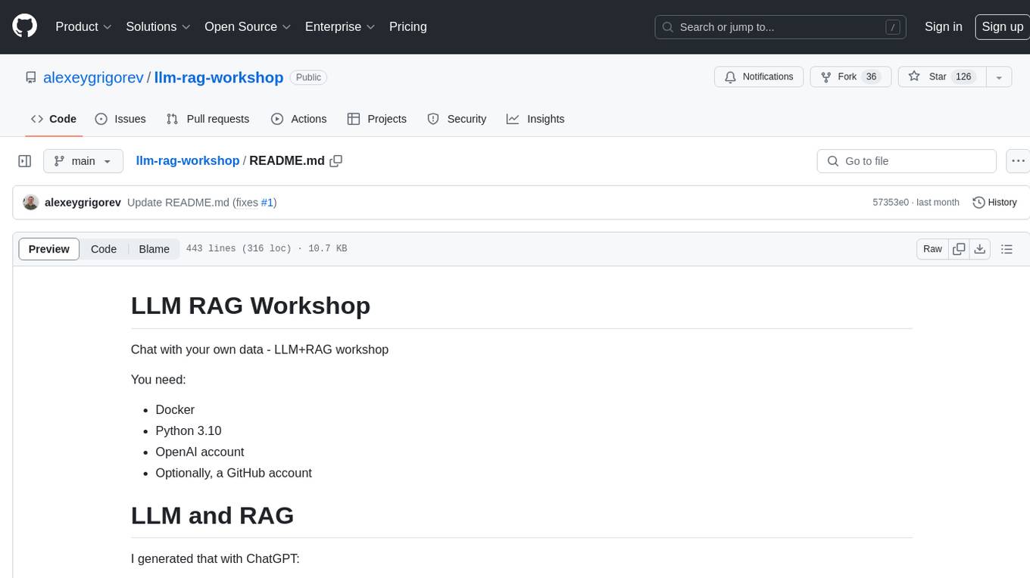Image resolution: width=1030 pixels, height=578 pixels.
Task: Click the Notifications bell button
Action: click(759, 77)
